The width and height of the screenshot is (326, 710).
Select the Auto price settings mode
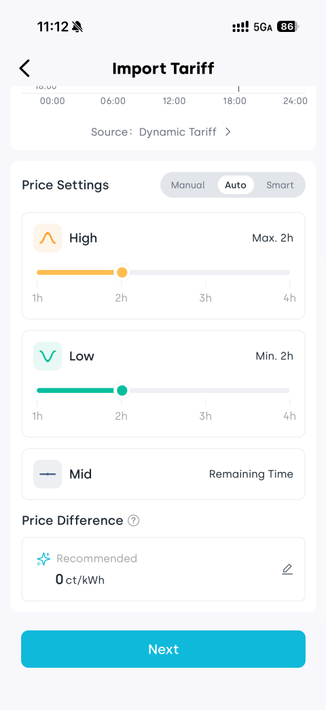click(236, 185)
